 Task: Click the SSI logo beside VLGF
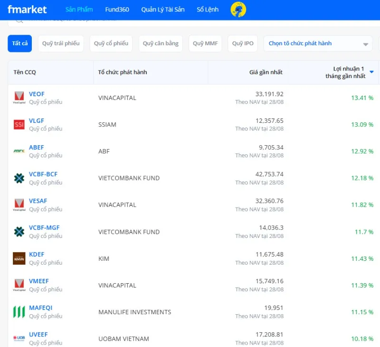pos(19,125)
